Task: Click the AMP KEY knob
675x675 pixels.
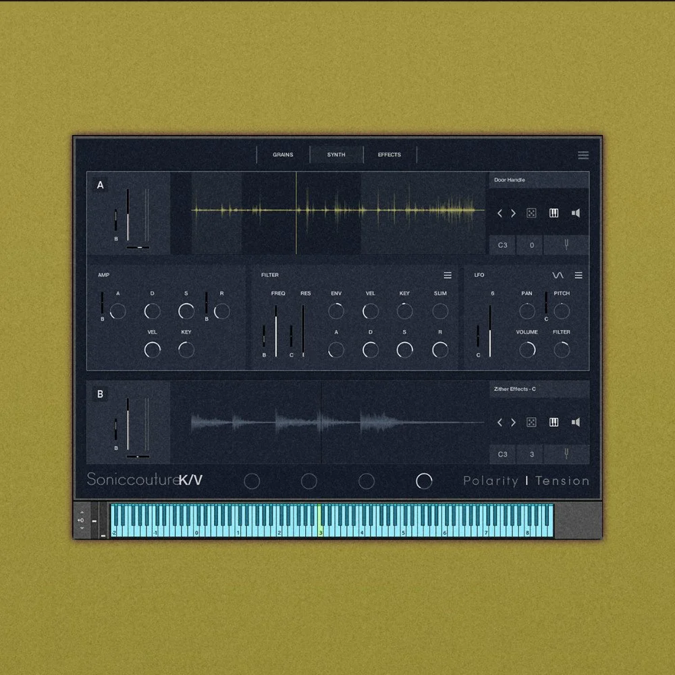Action: point(186,350)
